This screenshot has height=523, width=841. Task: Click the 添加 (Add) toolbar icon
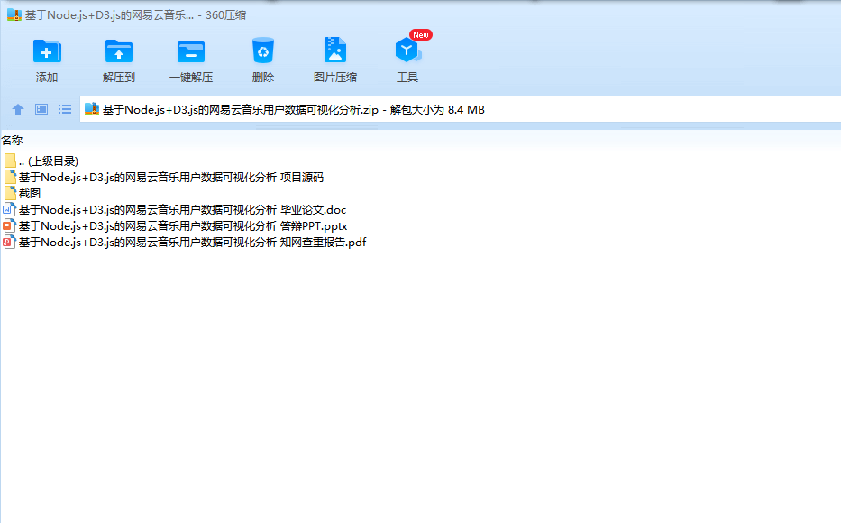47,52
